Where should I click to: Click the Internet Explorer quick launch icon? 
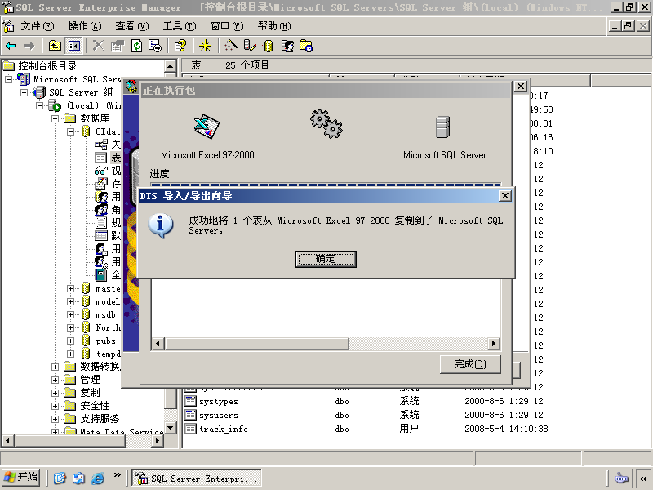[98, 478]
